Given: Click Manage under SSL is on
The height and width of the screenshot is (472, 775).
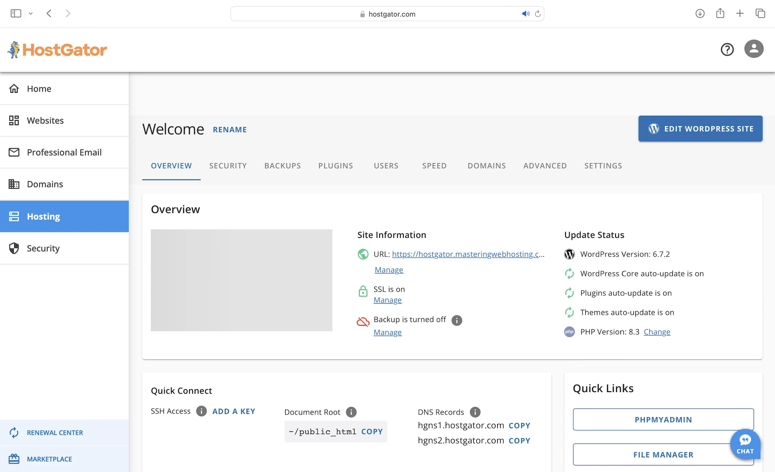Looking at the screenshot, I should [387, 300].
